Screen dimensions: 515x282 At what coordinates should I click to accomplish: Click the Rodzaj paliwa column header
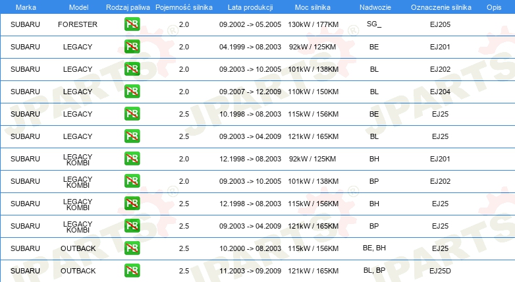(x=128, y=7)
